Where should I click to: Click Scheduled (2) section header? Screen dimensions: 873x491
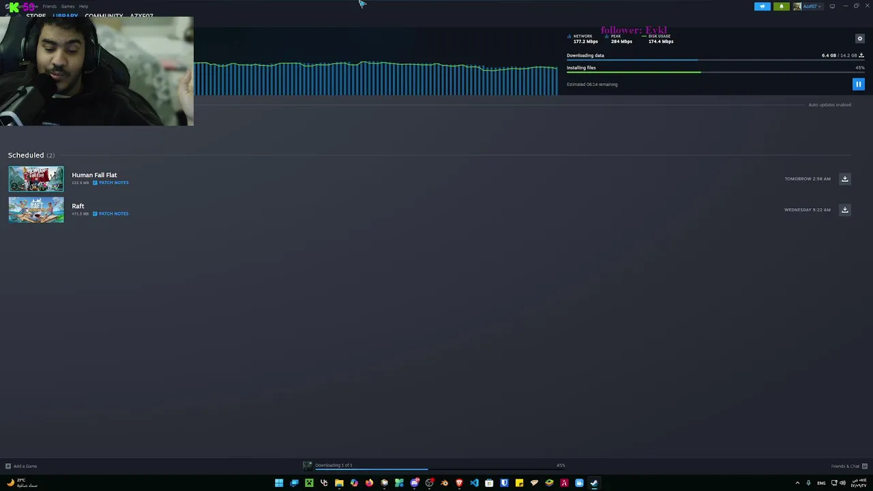(31, 155)
